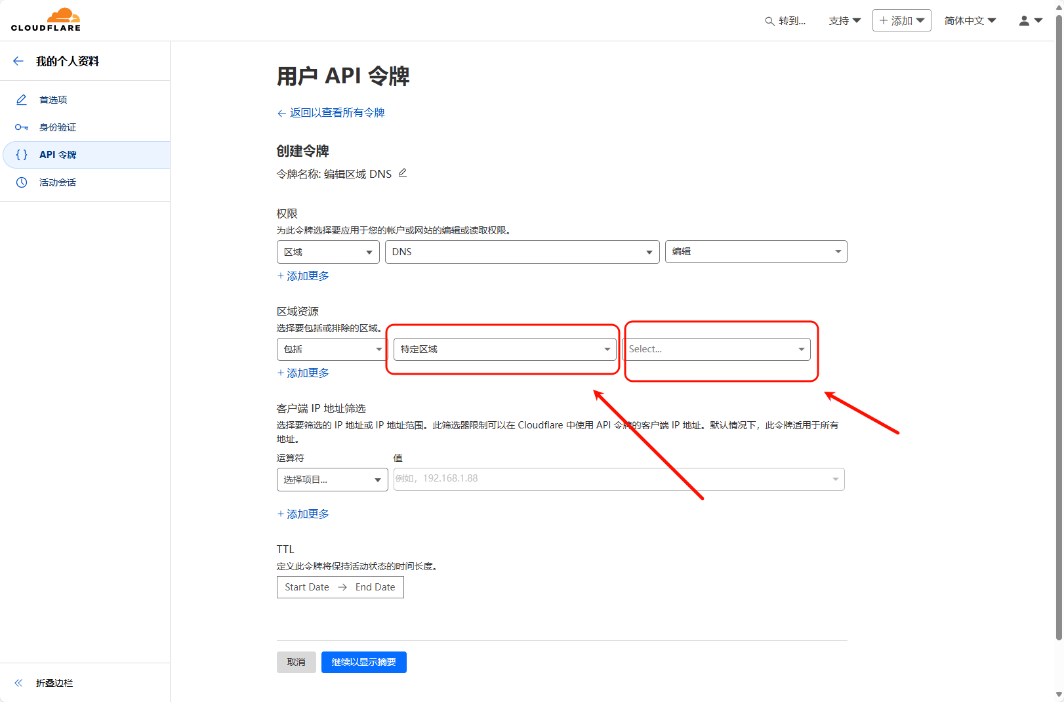Click the Cloudflare logo

click(x=46, y=20)
